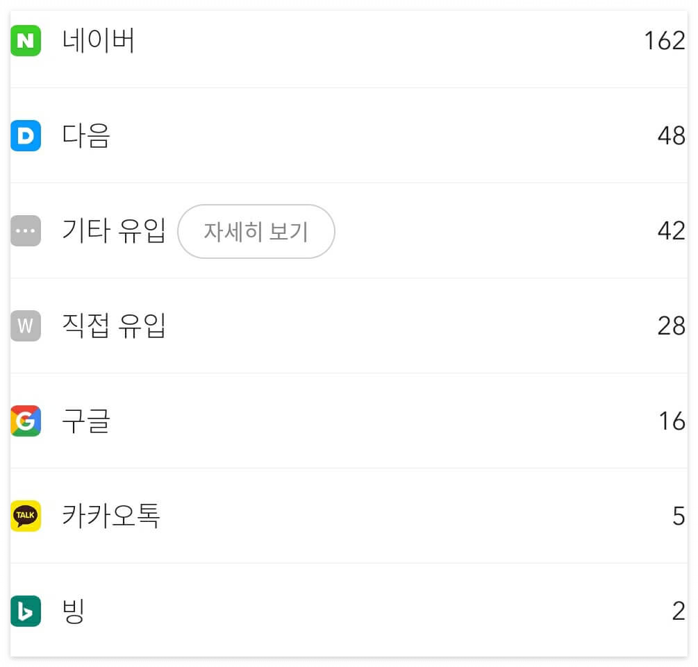The height and width of the screenshot is (667, 698).
Task: Click the count 162 next to 네이버
Action: [x=665, y=41]
